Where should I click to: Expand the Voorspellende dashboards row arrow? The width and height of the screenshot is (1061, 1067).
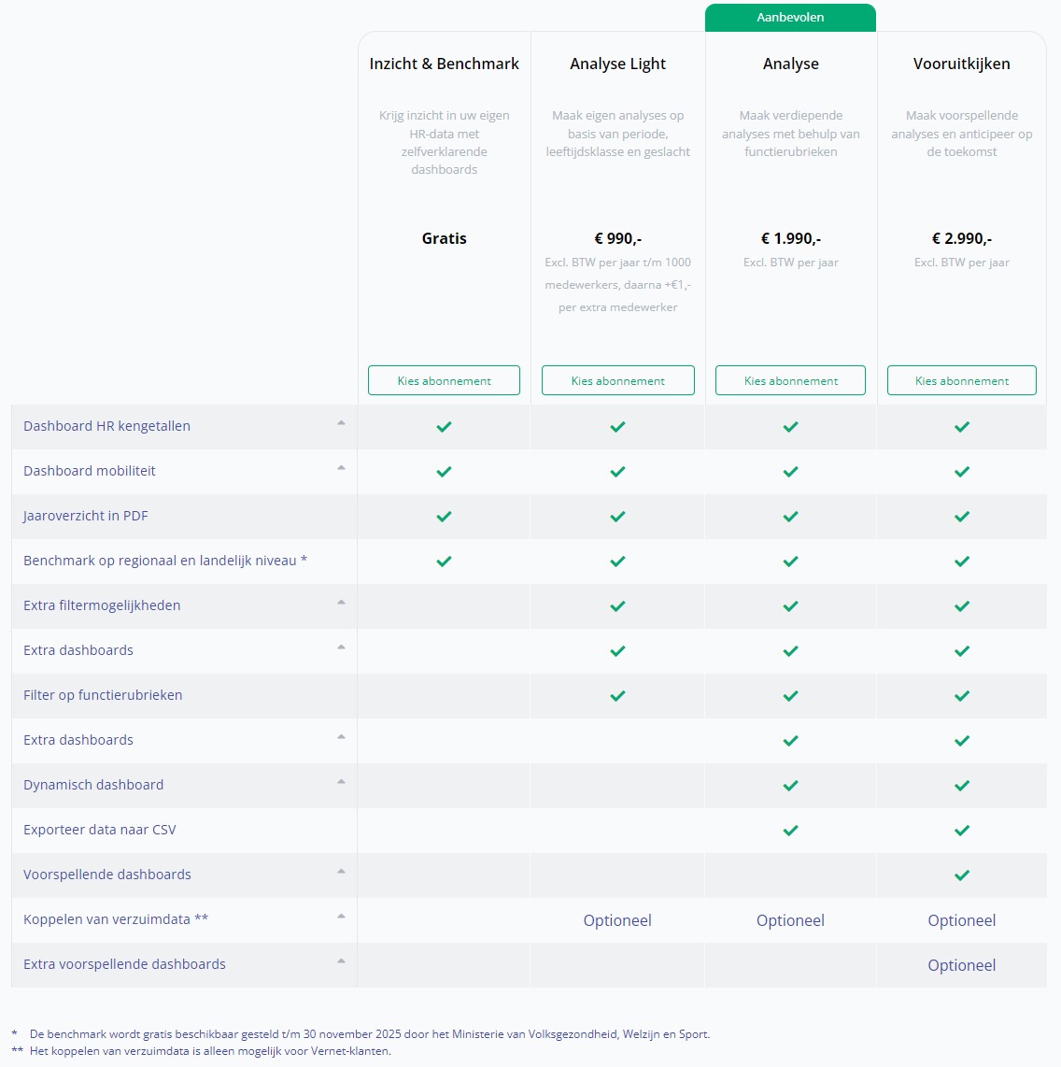[341, 872]
